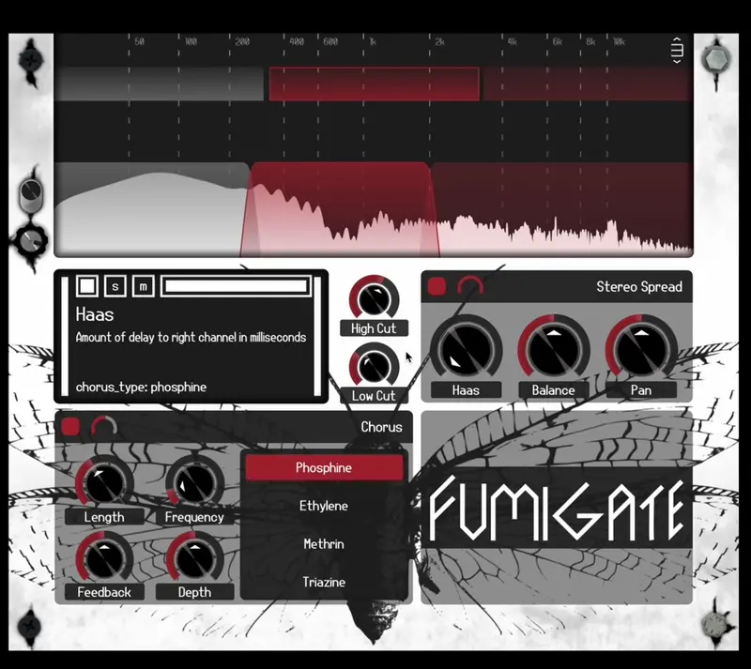Click the chorus Depth knob

tap(194, 559)
